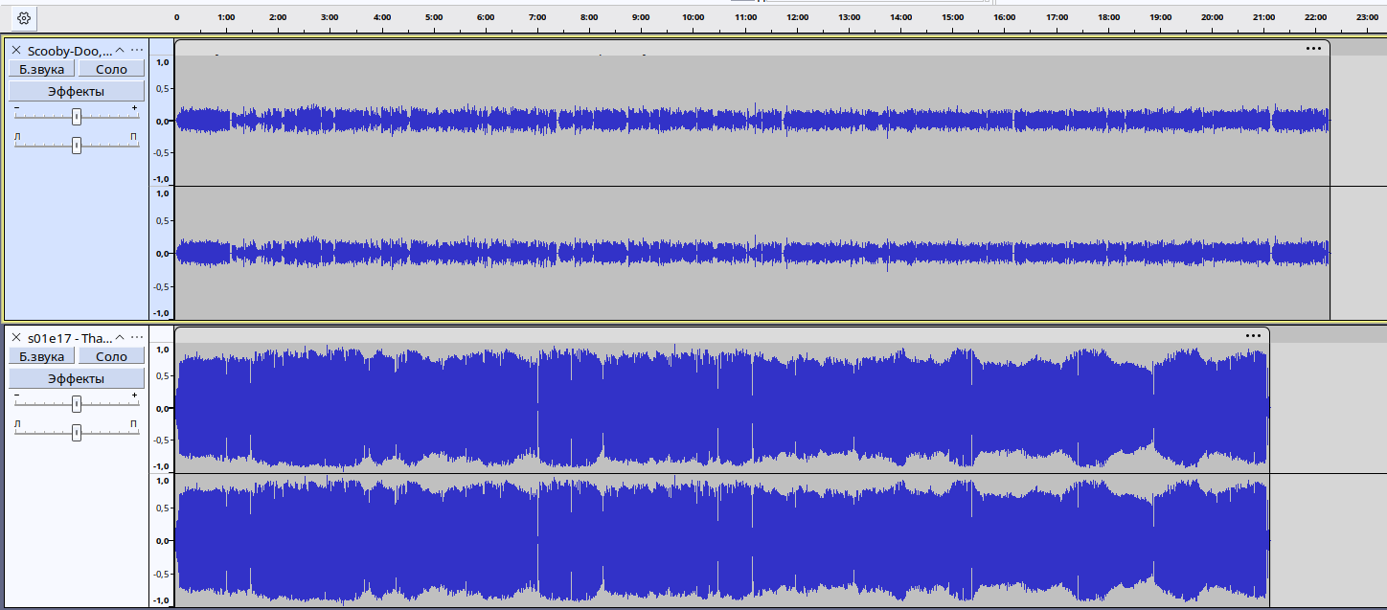This screenshot has height=610, width=1387.
Task: Open the Scooby-Doo clip's three-dot options
Action: click(x=1313, y=48)
